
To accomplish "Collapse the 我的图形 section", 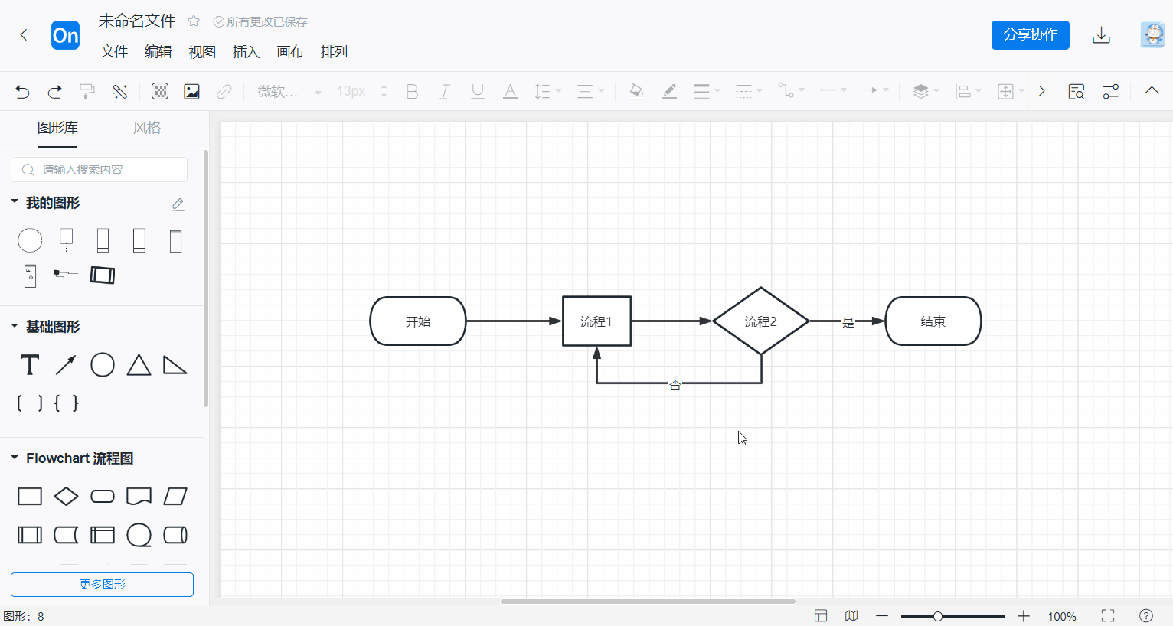I will (x=15, y=202).
